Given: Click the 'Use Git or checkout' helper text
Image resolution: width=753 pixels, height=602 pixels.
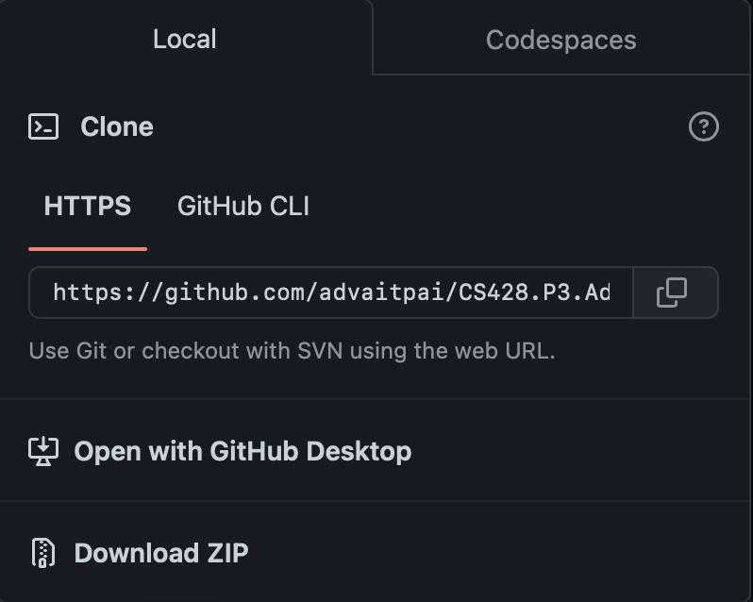Looking at the screenshot, I should 292,351.
